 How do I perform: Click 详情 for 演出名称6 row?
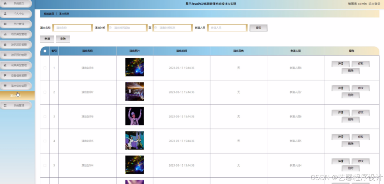[341, 112]
